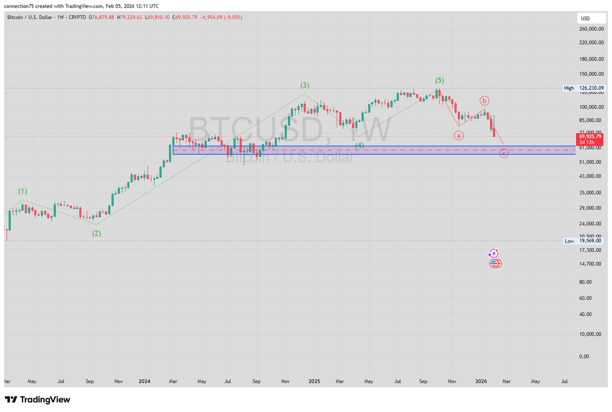Image resolution: width=612 pixels, height=412 pixels.
Task: Select the green (3) wave label
Action: point(305,85)
